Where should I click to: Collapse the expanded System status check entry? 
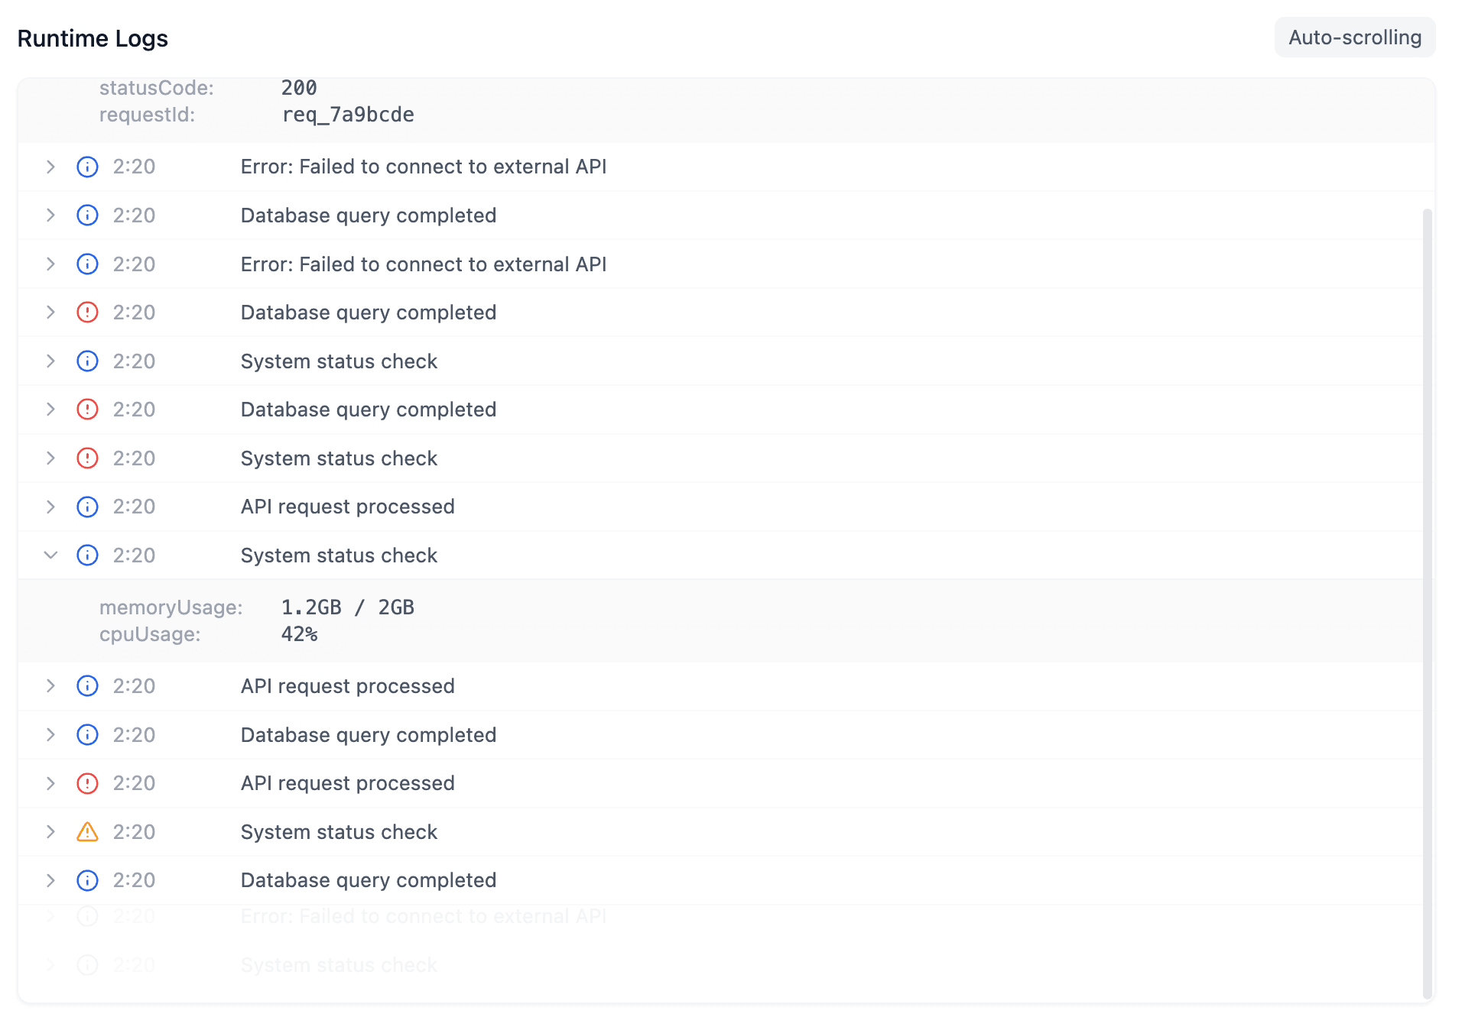50,555
